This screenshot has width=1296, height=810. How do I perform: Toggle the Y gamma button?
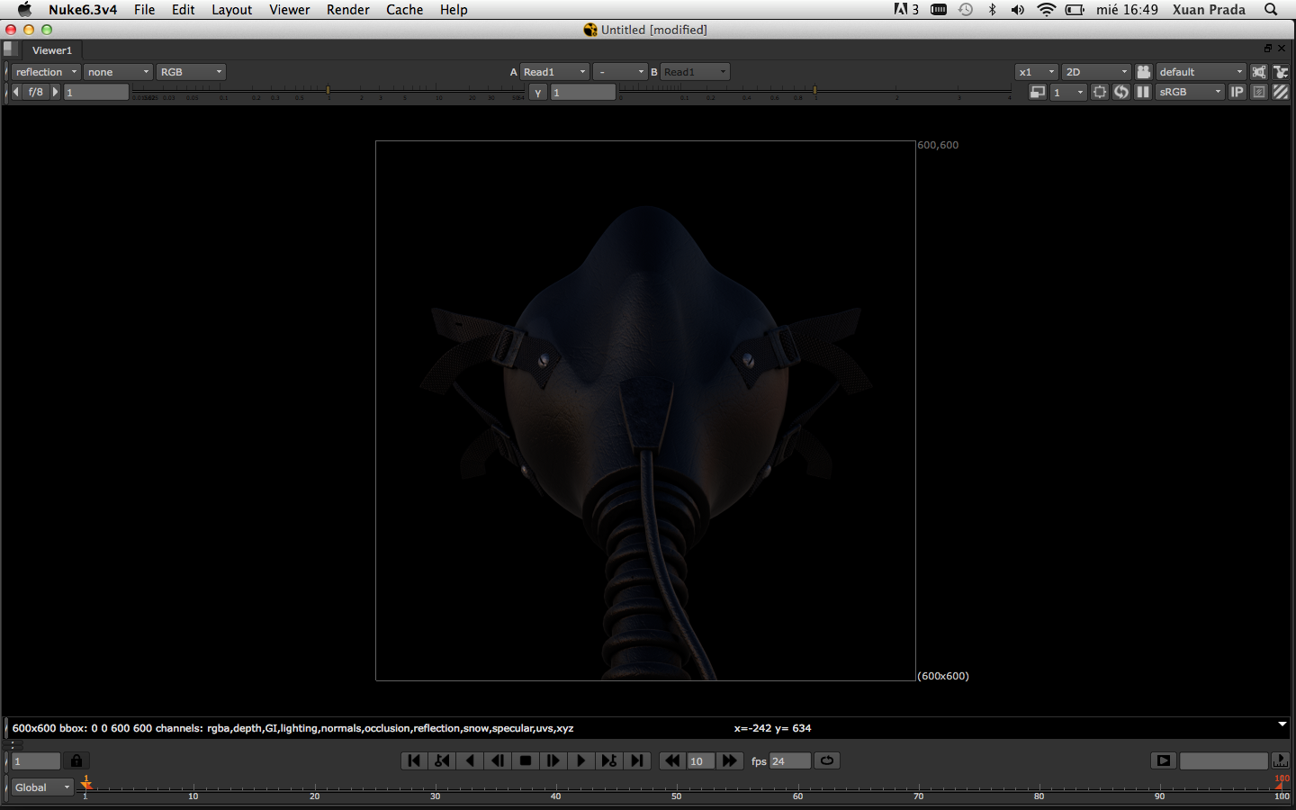(538, 93)
